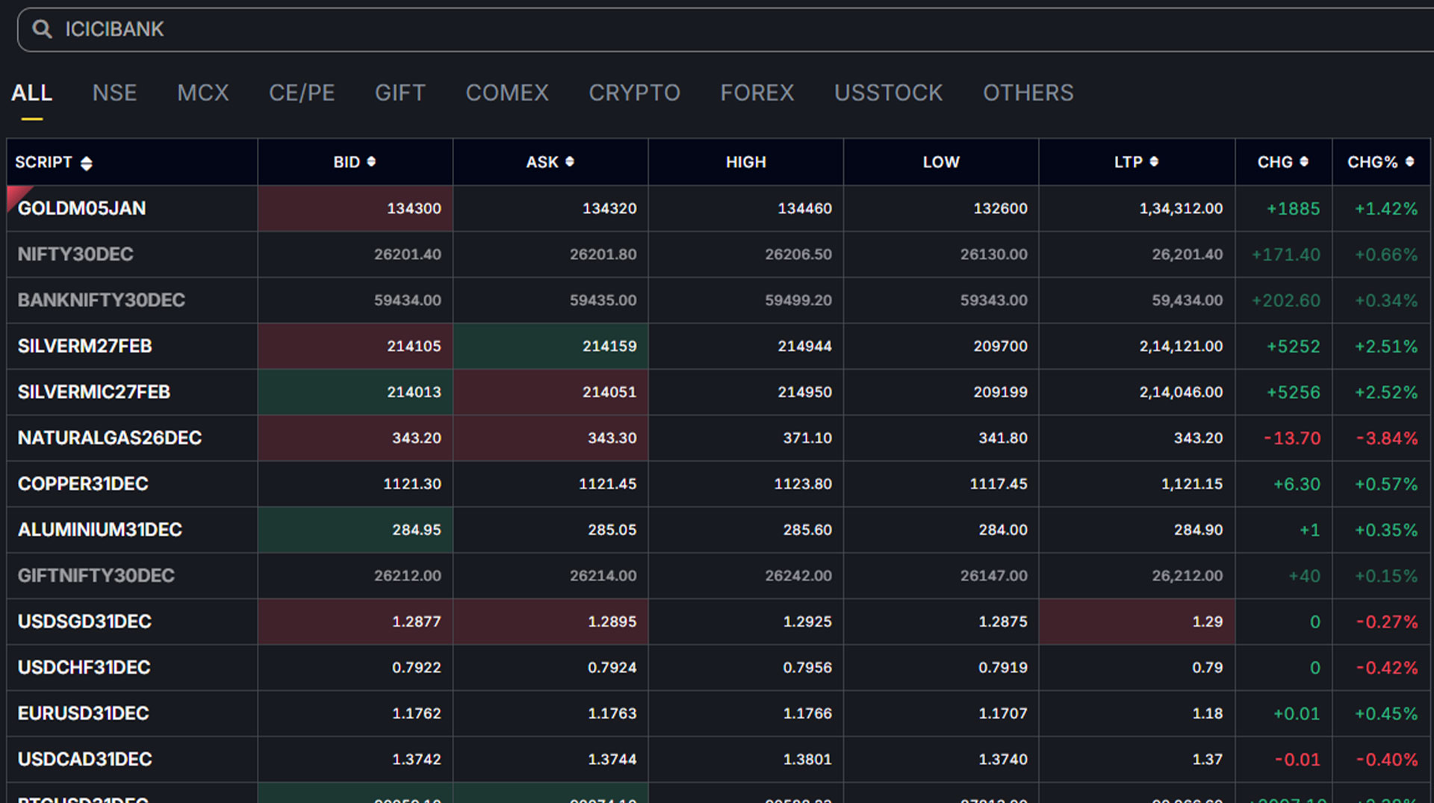Sort by SCRIPT column arrows icon
The image size is (1434, 803).
(87, 163)
